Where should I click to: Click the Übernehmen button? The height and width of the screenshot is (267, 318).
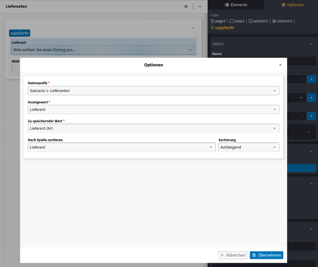pyautogui.click(x=267, y=255)
